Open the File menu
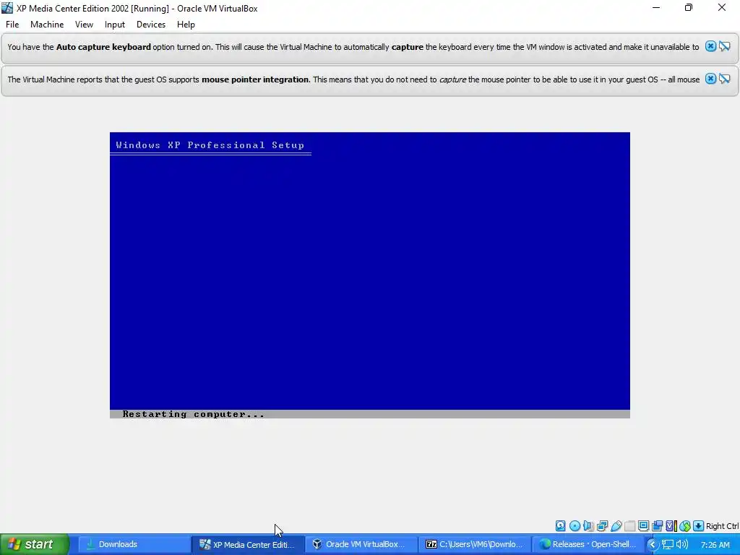The width and height of the screenshot is (740, 555). (x=12, y=25)
